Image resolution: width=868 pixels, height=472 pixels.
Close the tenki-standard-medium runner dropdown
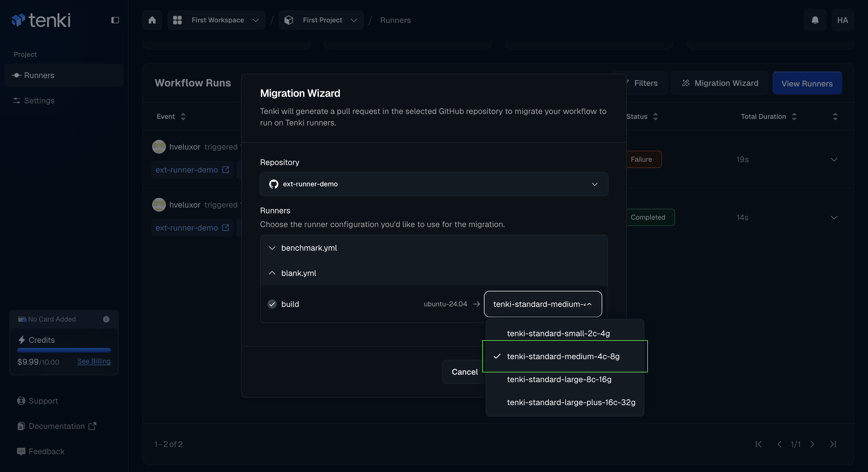[543, 304]
